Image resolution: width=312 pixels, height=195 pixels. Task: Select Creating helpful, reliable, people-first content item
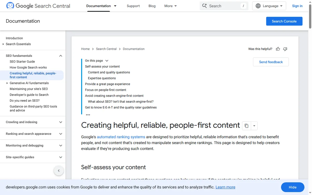pos(33,75)
